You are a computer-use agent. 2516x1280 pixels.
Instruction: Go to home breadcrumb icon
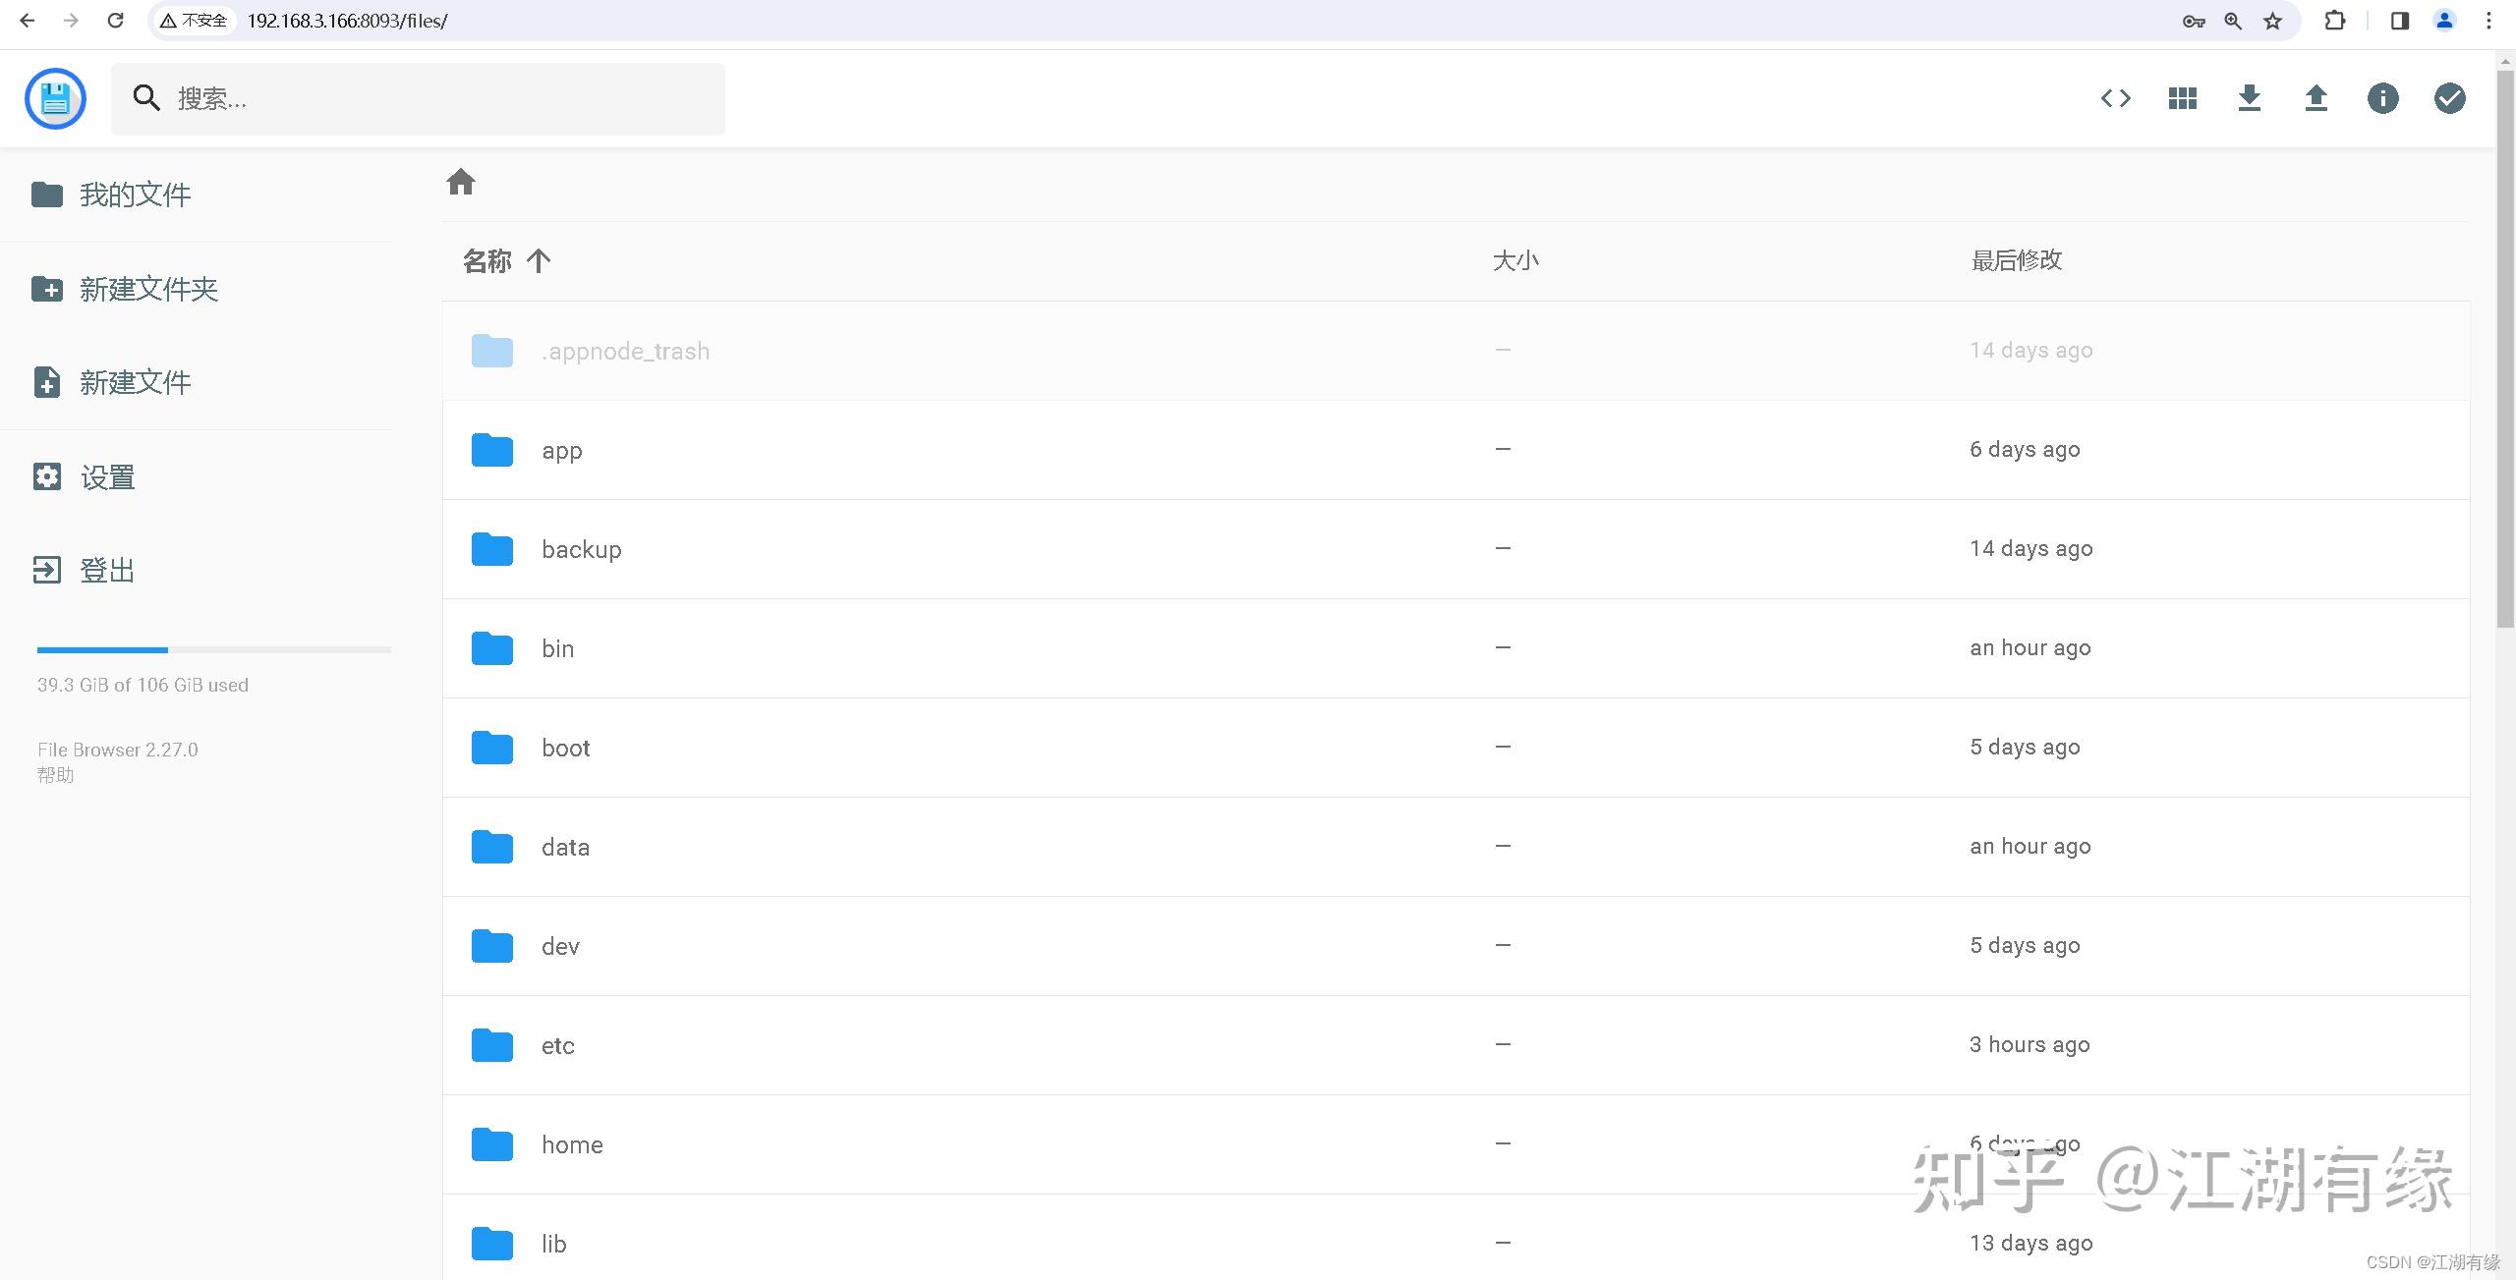point(460,183)
